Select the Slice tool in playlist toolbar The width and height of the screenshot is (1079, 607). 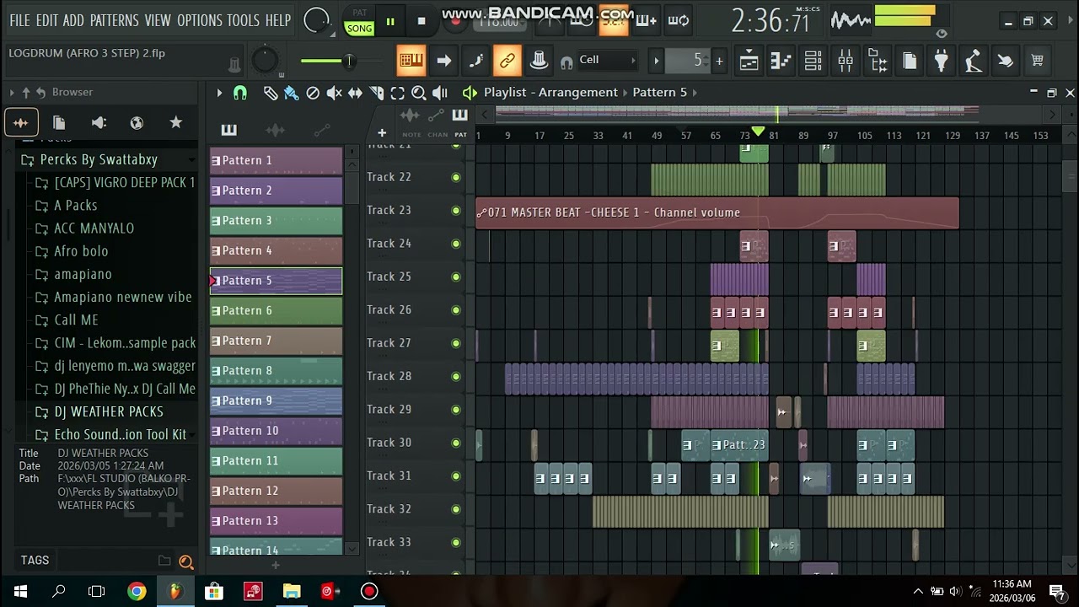point(377,93)
